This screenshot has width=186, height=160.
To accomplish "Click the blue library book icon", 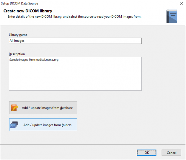I will tap(172, 16).
